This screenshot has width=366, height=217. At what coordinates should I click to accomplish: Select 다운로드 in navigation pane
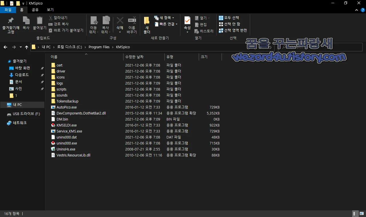pyautogui.click(x=22, y=75)
